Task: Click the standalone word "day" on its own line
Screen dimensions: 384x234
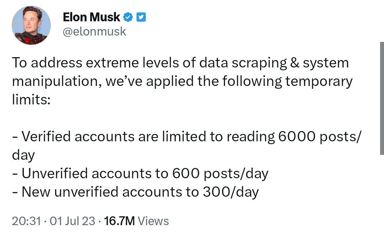Action: (23, 155)
